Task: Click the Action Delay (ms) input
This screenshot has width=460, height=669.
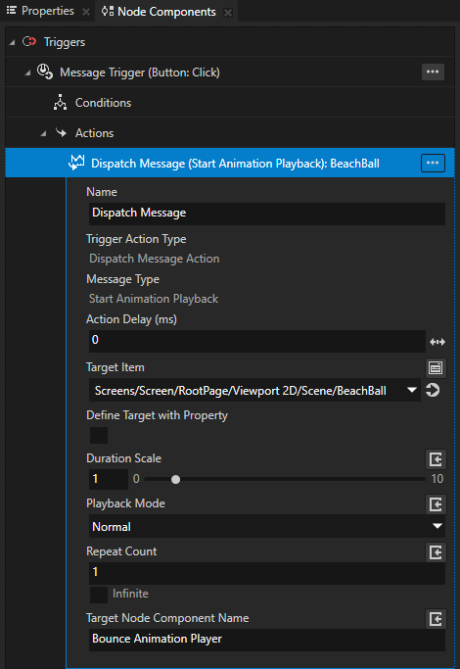Action: (x=257, y=341)
